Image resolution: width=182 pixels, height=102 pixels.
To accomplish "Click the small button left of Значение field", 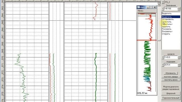I will 163,8.
